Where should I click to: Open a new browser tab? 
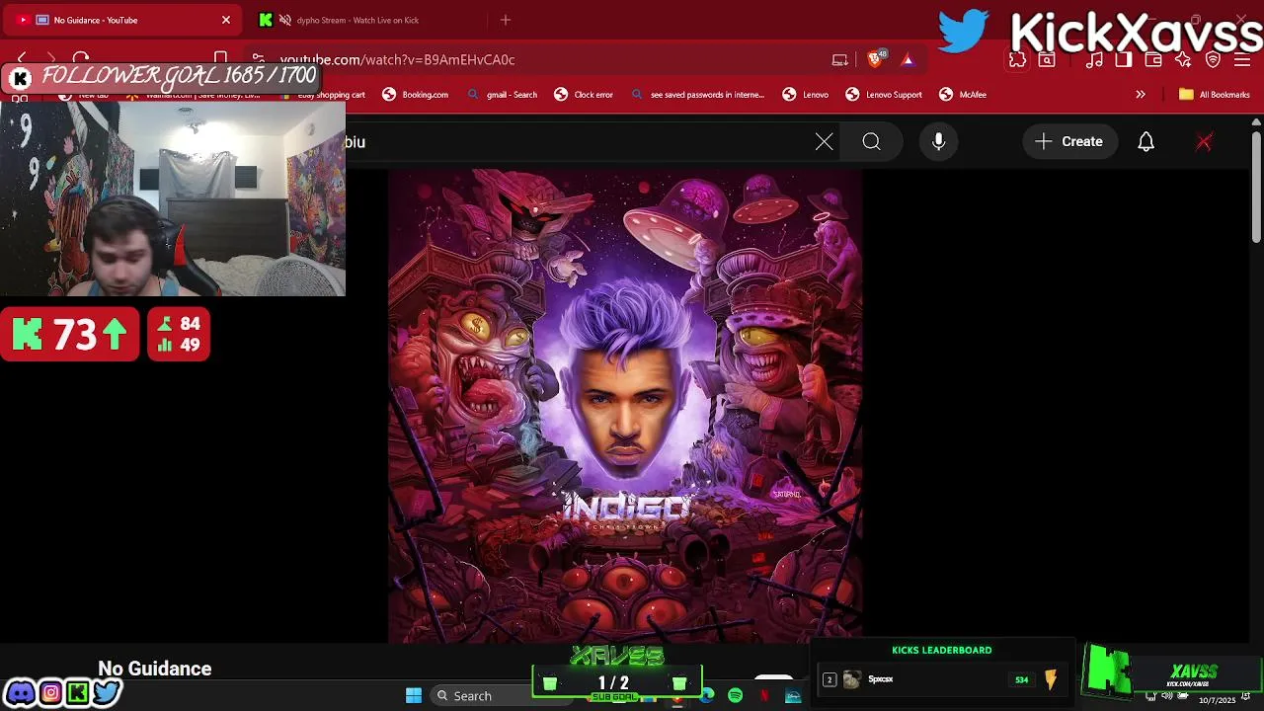click(506, 20)
